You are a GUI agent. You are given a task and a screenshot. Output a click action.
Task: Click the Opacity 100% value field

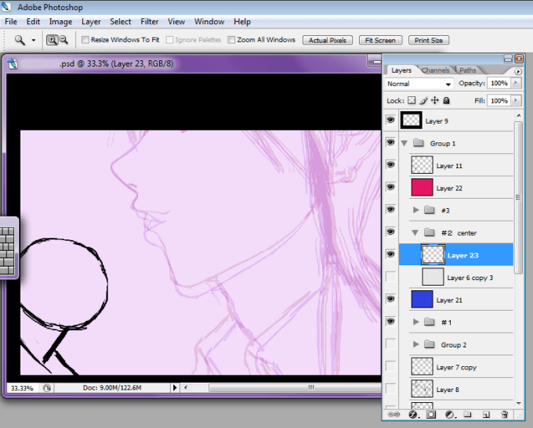(x=499, y=83)
